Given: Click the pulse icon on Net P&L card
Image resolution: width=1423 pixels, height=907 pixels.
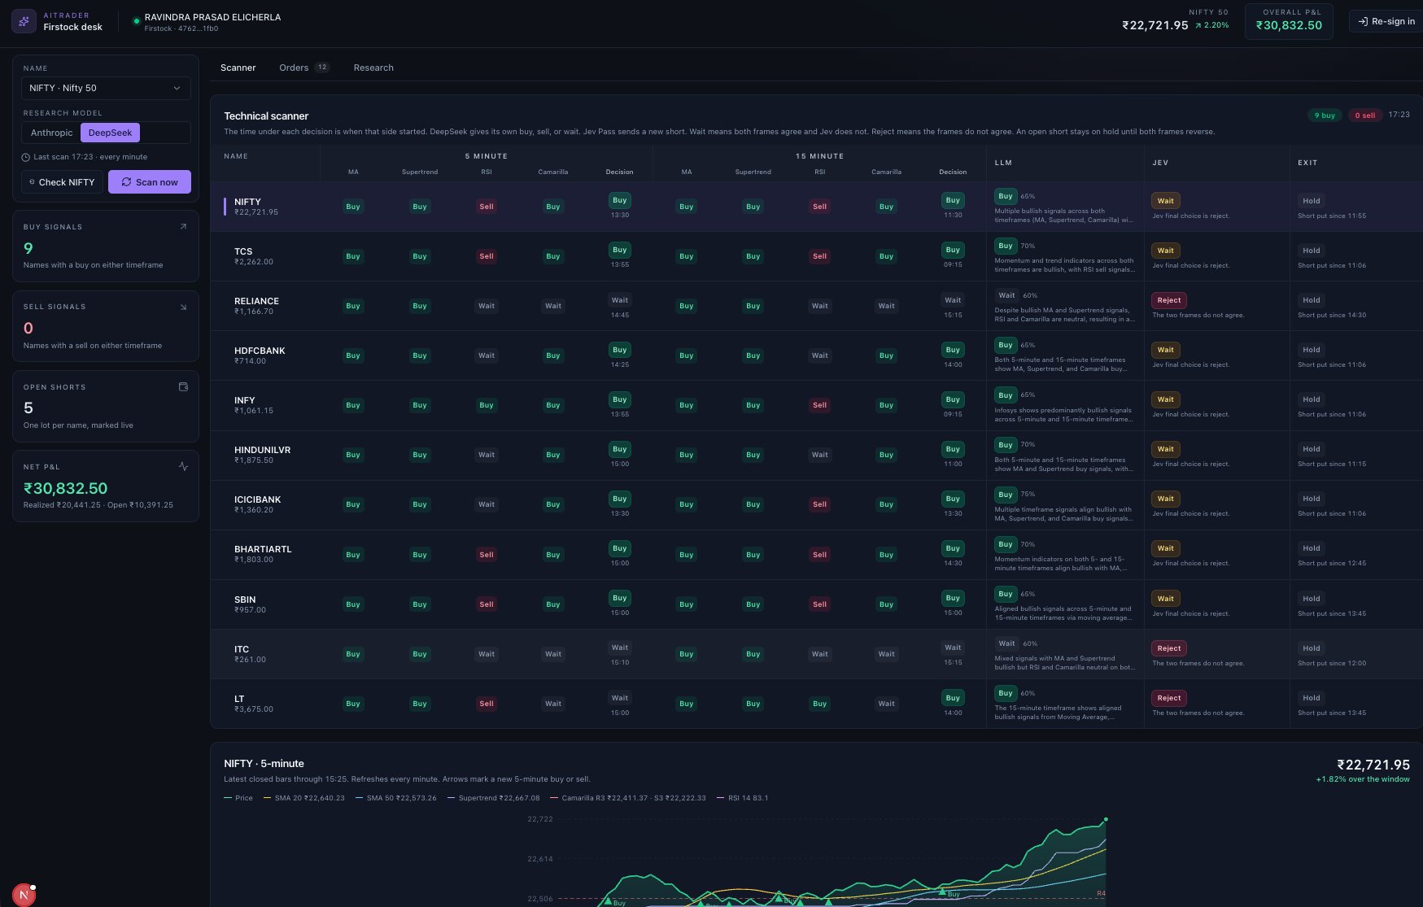Looking at the screenshot, I should point(183,467).
